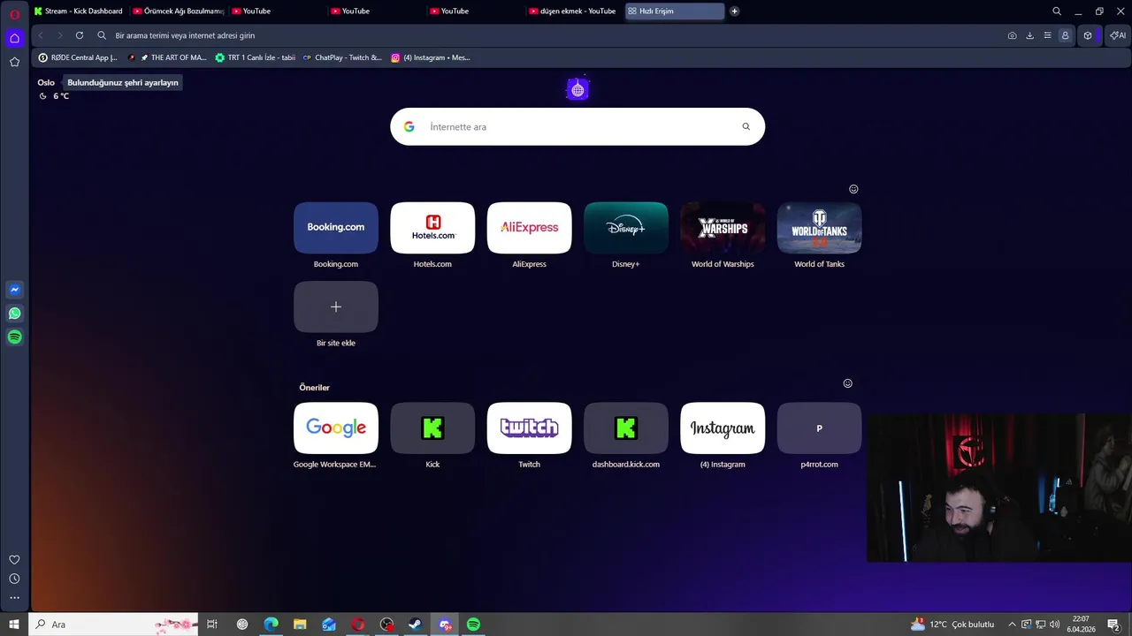1132x636 pixels.
Task: Click Bir site ekle plus tile
Action: pyautogui.click(x=336, y=307)
